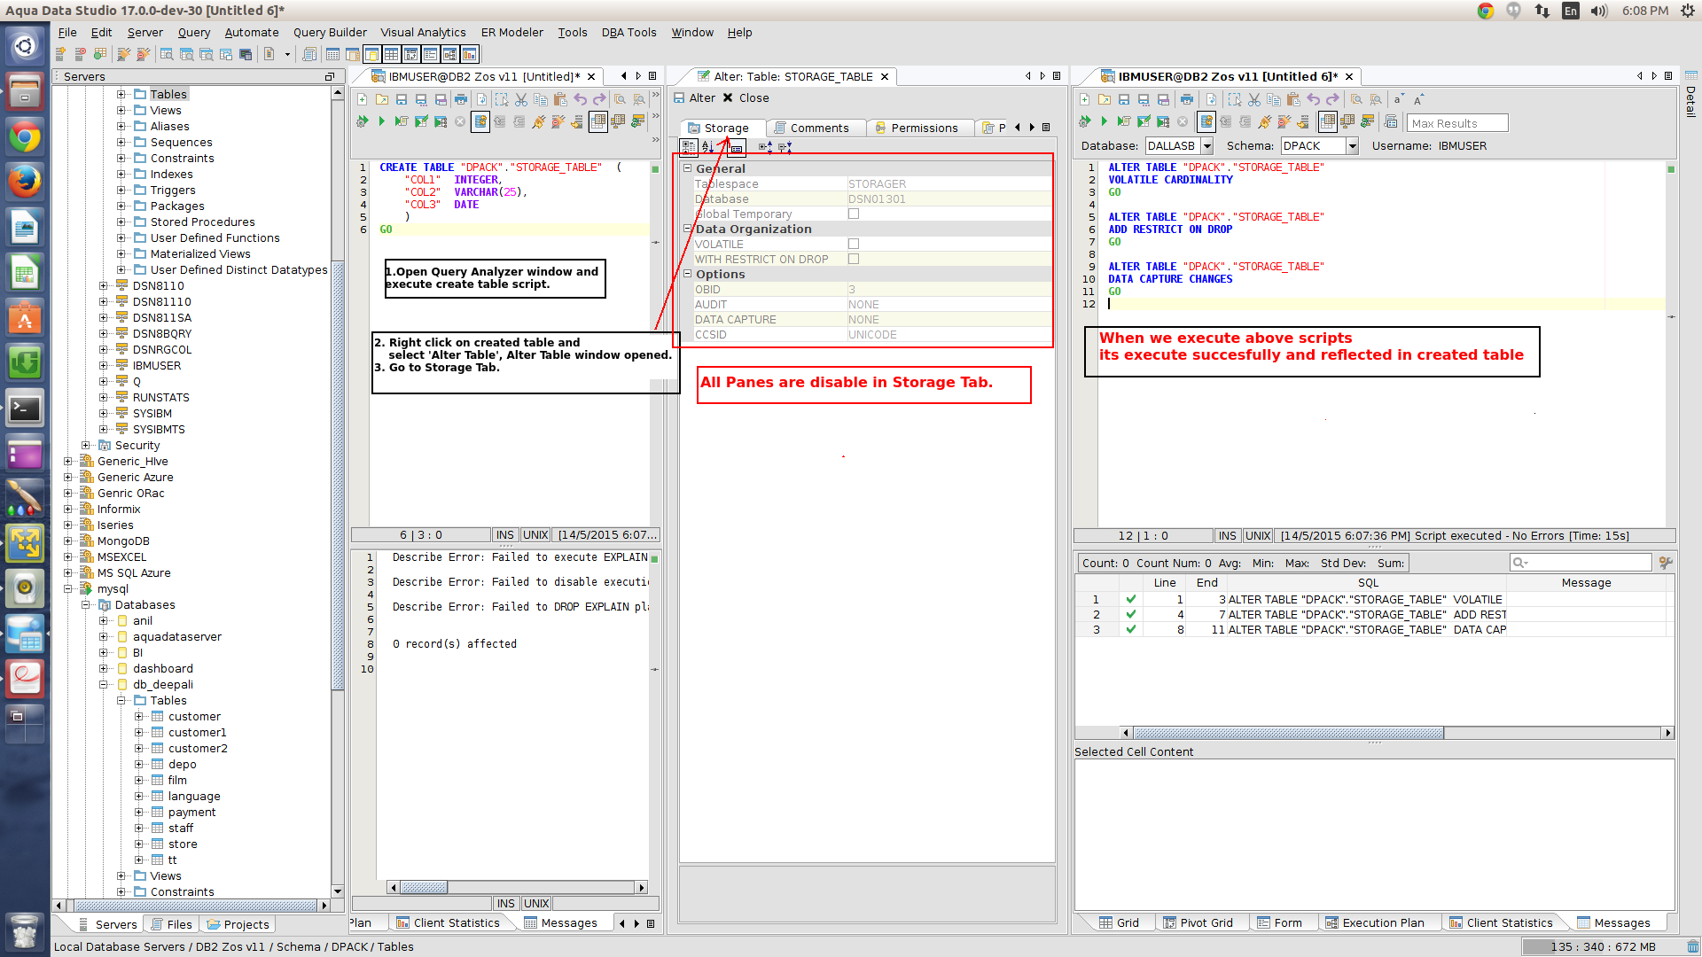Select payment table in db_deepali

click(191, 812)
